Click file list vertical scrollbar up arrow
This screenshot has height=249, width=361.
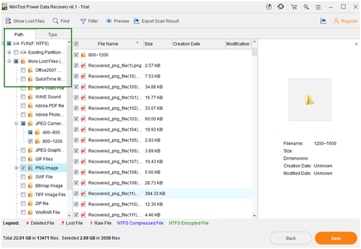tap(254, 41)
